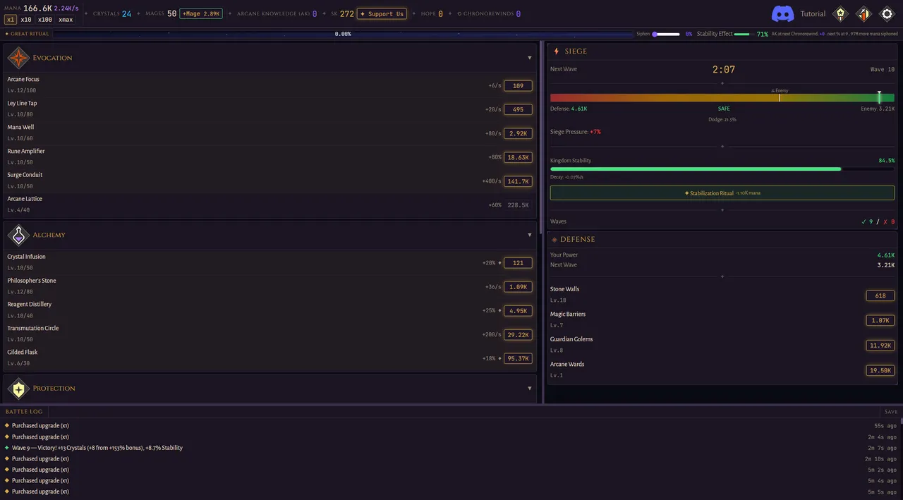This screenshot has width=903, height=500.
Task: Click the Alchemy flask emblem icon
Action: [18, 235]
